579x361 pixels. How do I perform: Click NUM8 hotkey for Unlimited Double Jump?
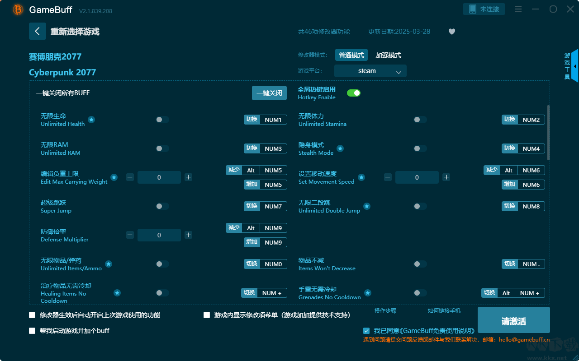point(531,206)
